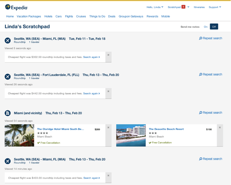Click Search again in the $403.00 note
The height and width of the screenshot is (185, 231).
[x=92, y=178]
